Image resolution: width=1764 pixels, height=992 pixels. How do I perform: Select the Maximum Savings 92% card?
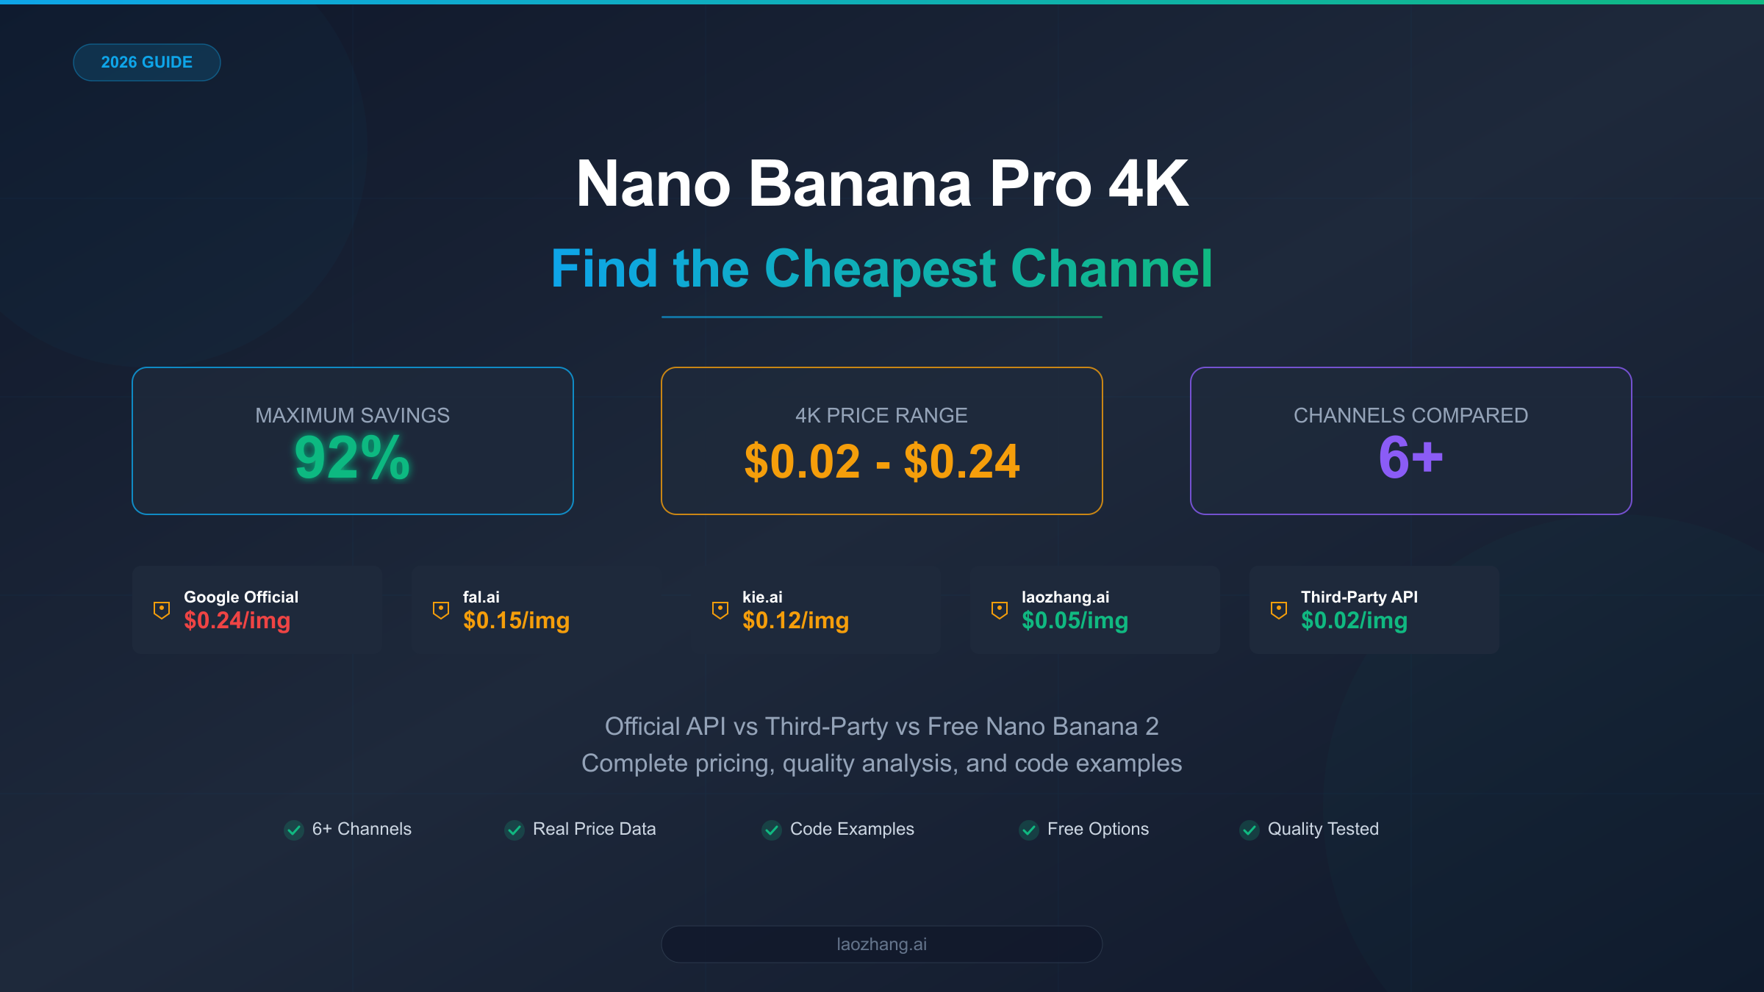pyautogui.click(x=353, y=441)
